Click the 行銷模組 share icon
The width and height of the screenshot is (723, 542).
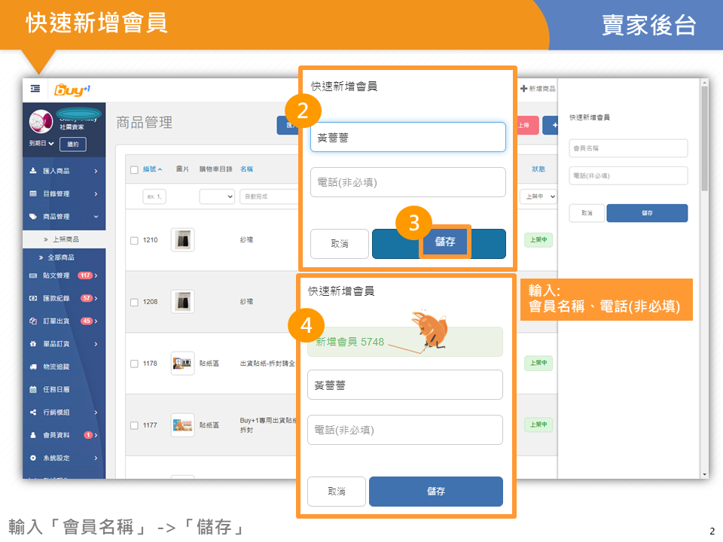[33, 412]
